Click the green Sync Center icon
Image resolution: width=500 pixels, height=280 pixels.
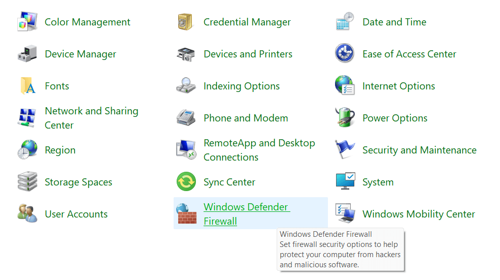(x=186, y=181)
